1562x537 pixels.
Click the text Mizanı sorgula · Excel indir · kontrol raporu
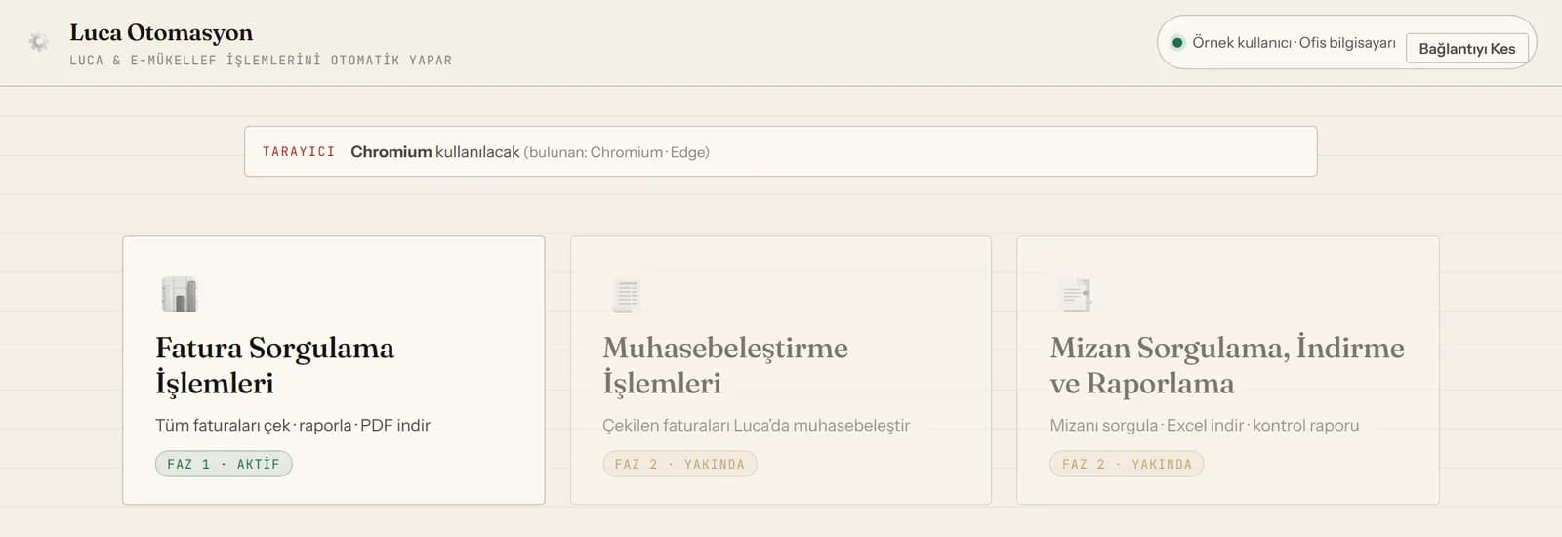point(1205,426)
